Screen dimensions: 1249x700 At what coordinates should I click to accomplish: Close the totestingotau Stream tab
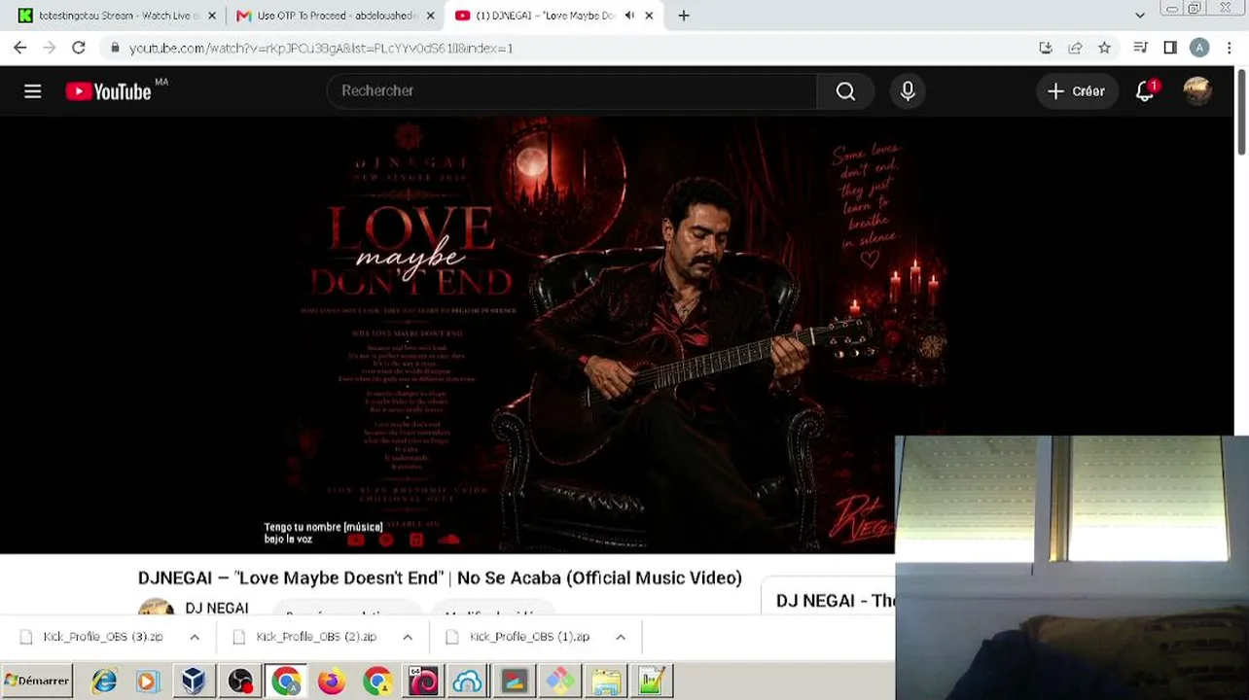click(213, 16)
